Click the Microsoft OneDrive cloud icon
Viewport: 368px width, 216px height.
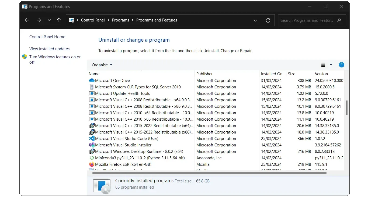click(92, 80)
